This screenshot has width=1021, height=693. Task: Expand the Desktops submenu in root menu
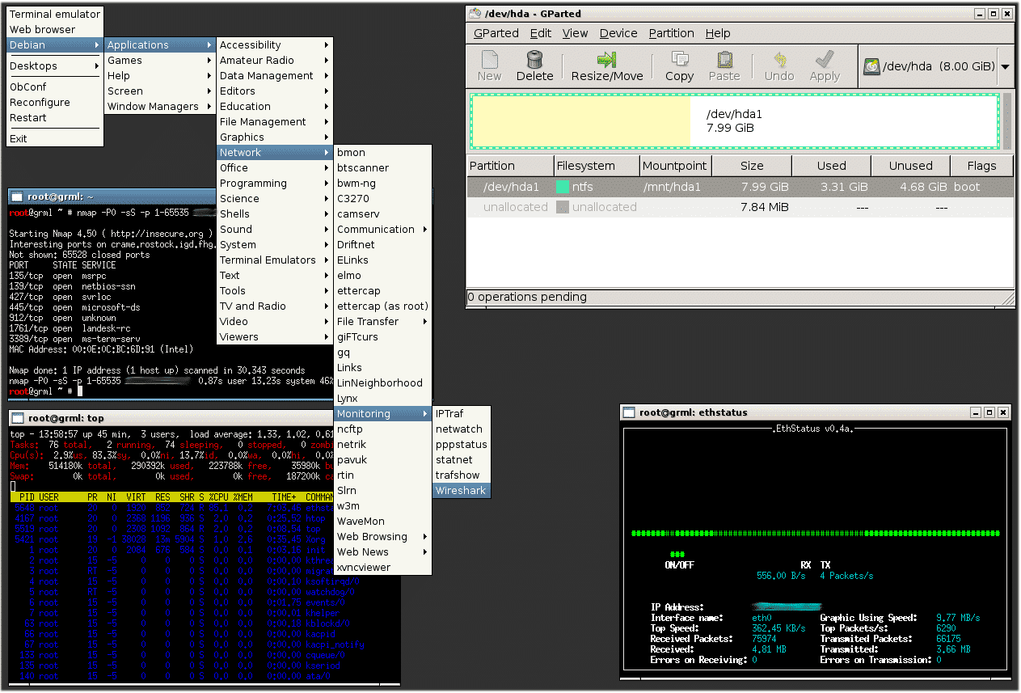[x=55, y=66]
